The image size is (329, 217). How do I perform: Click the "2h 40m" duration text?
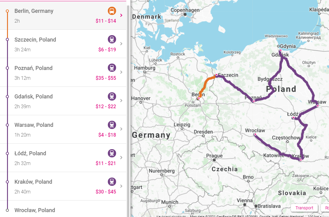pos(22,192)
